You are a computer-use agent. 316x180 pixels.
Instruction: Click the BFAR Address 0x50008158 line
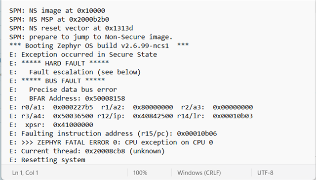click(67, 98)
